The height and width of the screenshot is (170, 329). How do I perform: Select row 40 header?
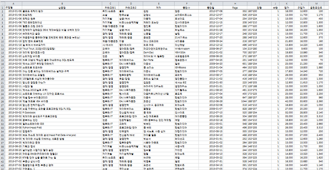point(2,154)
